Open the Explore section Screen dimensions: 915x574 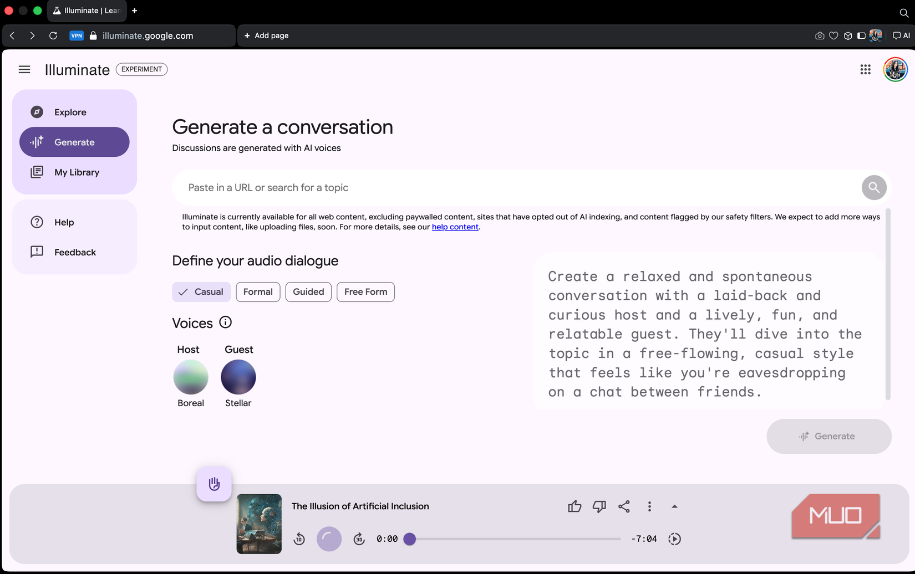pos(70,112)
